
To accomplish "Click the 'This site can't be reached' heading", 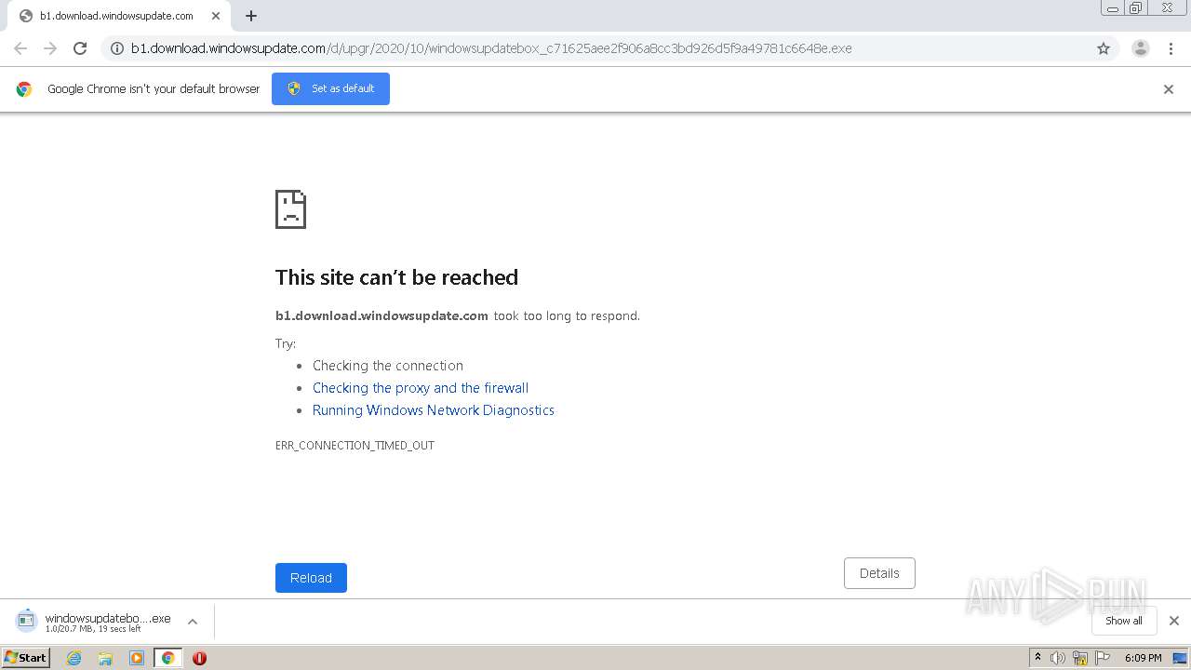I will [x=396, y=277].
